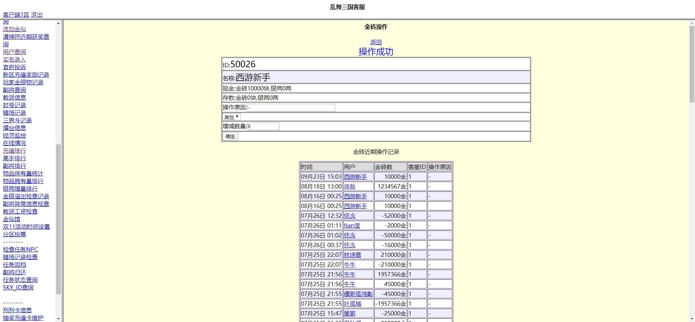The image size is (695, 322).
Task: Open the SKY_ID查询 sidebar link
Action: pyautogui.click(x=18, y=287)
